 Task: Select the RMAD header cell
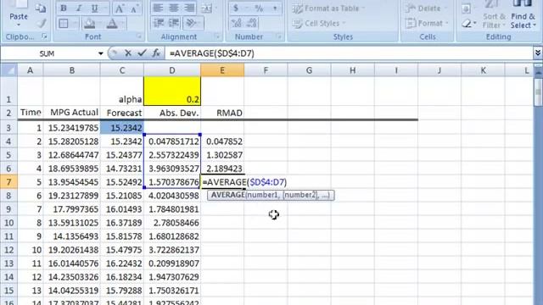tap(222, 113)
